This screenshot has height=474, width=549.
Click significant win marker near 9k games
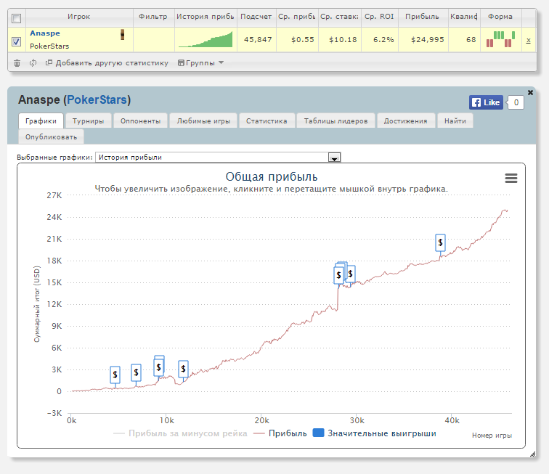158,367
